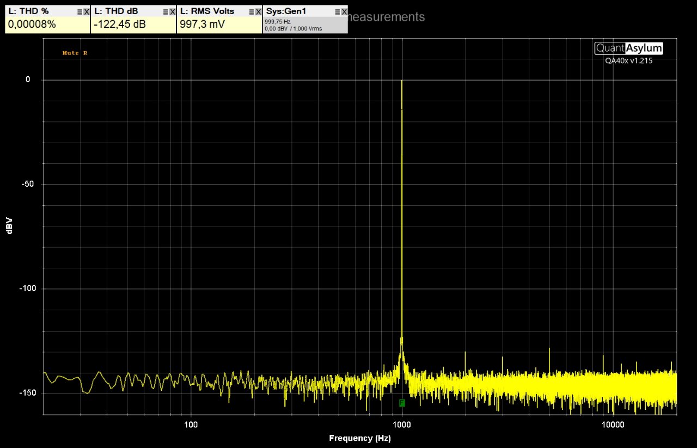The height and width of the screenshot is (448, 697).
Task: Select the 0,00008% THD reading
Action: tap(32, 24)
